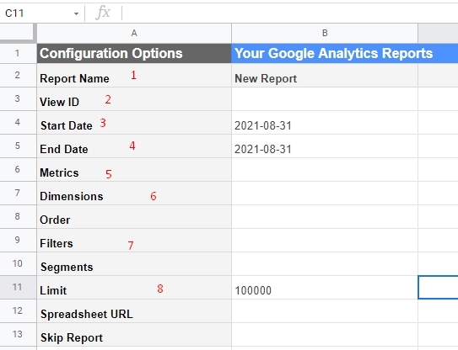458x350 pixels.
Task: Select the 'Filters' label cell
Action: click(x=134, y=240)
